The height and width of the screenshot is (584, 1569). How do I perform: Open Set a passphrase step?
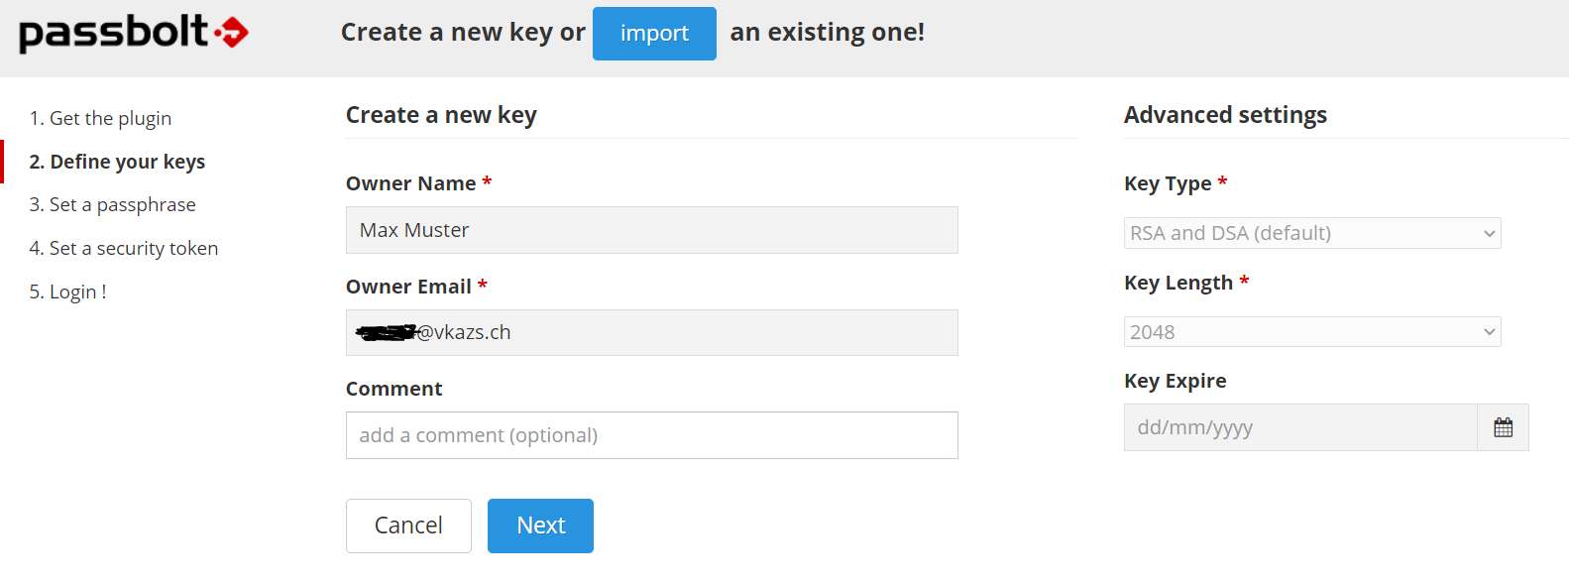coord(112,205)
